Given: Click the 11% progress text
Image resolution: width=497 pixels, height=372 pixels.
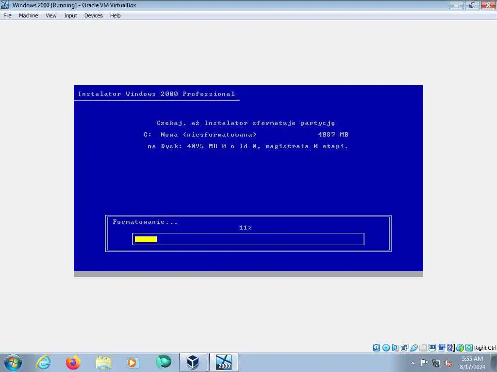Looking at the screenshot, I should (246, 228).
